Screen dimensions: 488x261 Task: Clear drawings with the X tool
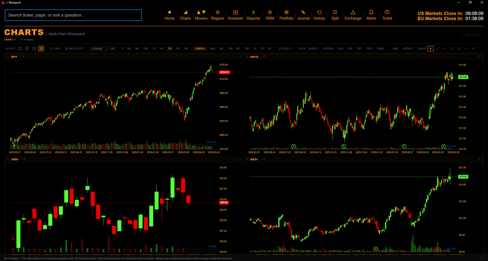click(x=473, y=48)
